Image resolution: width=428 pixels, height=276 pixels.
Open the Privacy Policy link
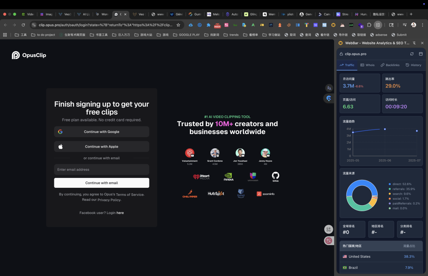(x=109, y=200)
